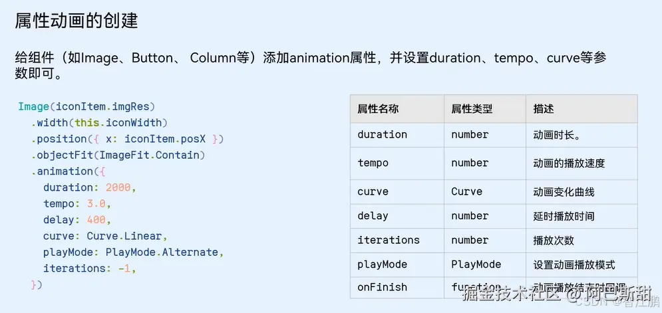Click the 描述 column header
662x313 pixels.
pyautogui.click(x=543, y=108)
